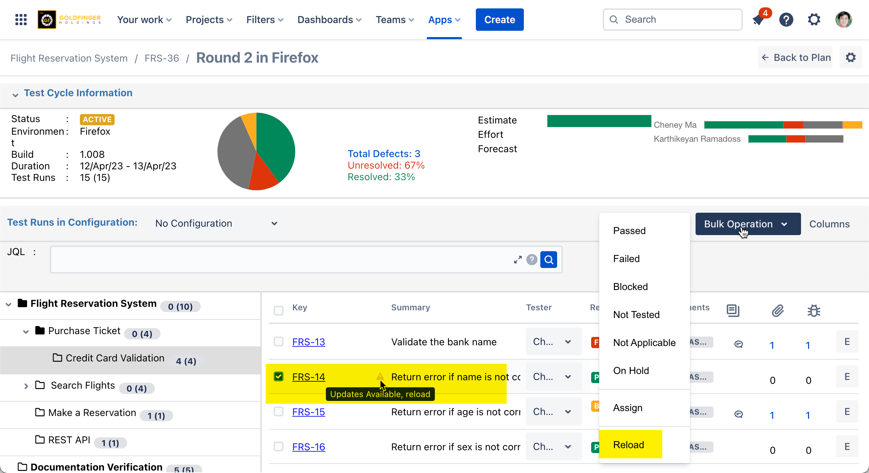
Task: Click green Estimate progress bar
Action: pyautogui.click(x=599, y=121)
